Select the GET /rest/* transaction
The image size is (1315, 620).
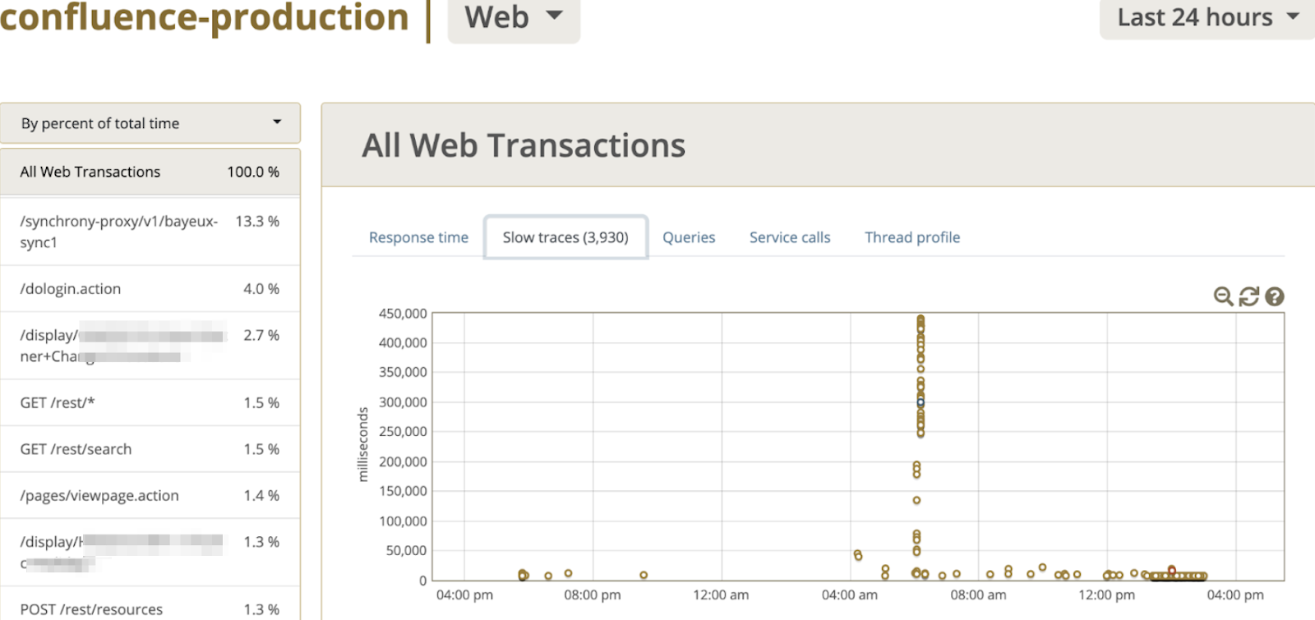click(150, 403)
